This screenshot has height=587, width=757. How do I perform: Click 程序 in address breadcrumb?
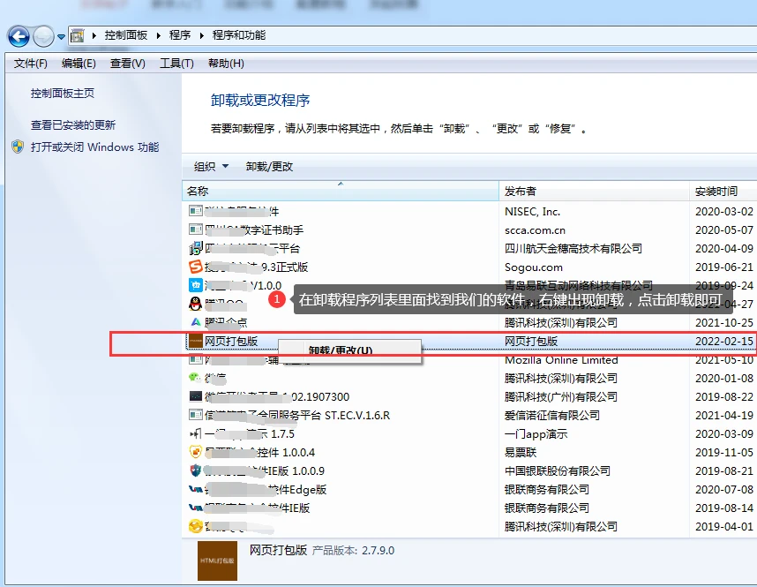point(180,35)
